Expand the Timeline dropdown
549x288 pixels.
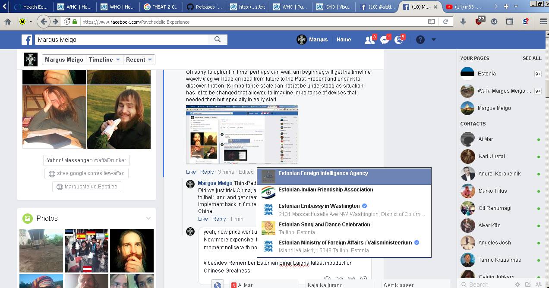pyautogui.click(x=104, y=60)
